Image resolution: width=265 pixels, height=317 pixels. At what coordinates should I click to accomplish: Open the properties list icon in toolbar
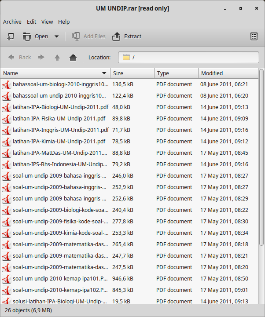pos(254,36)
